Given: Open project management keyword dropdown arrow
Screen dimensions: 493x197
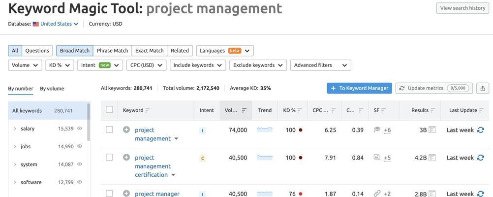Looking at the screenshot, I should coord(176,139).
